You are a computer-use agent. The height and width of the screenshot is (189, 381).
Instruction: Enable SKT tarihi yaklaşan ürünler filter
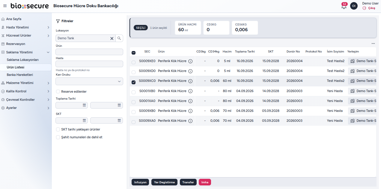(58, 129)
